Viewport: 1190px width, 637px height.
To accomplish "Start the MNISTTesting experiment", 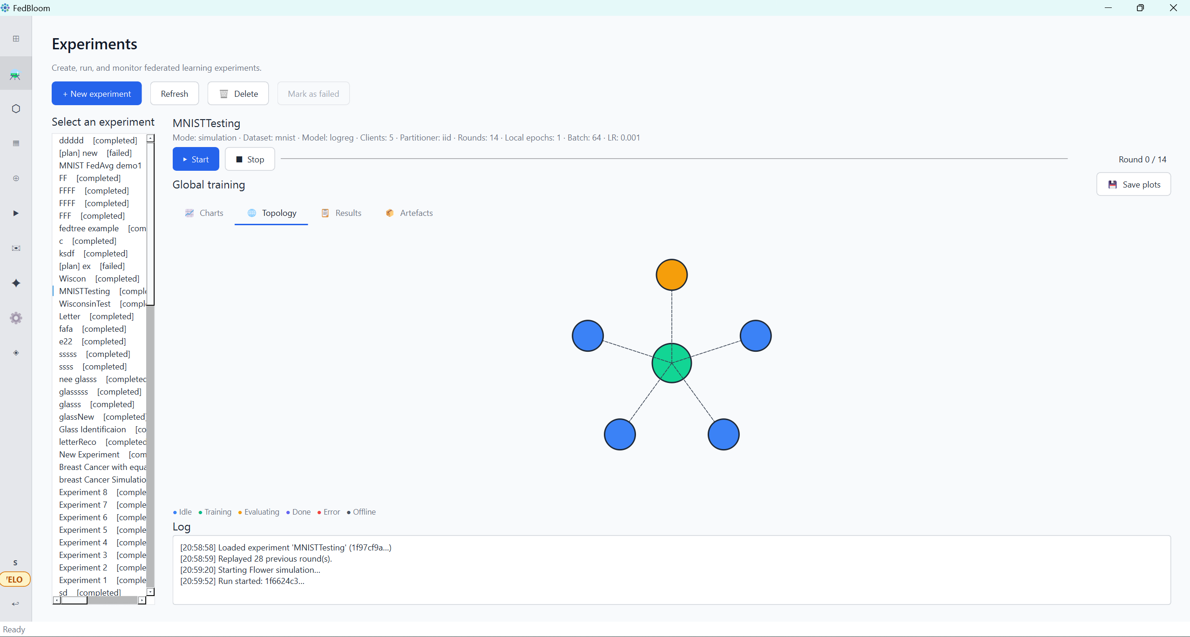I will (x=196, y=159).
